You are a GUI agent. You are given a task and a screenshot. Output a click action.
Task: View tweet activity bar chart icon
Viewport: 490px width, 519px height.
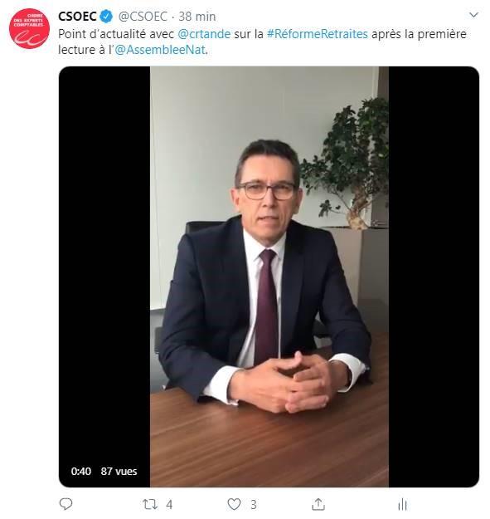[x=402, y=504]
